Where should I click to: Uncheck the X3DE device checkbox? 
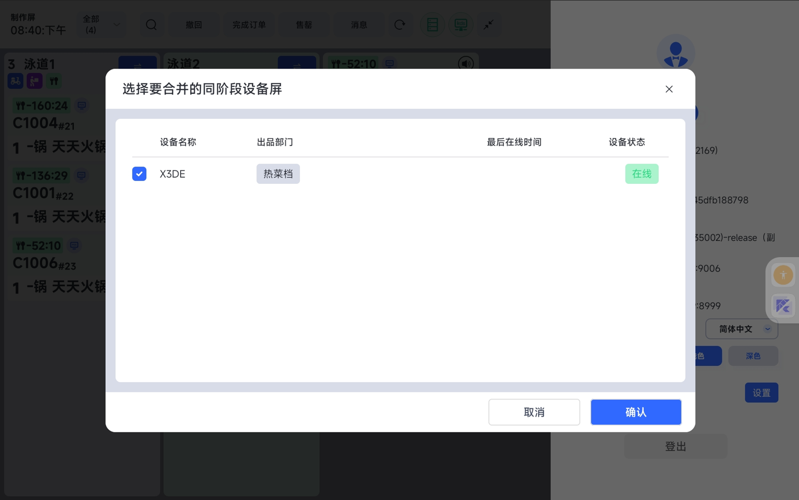(x=139, y=174)
